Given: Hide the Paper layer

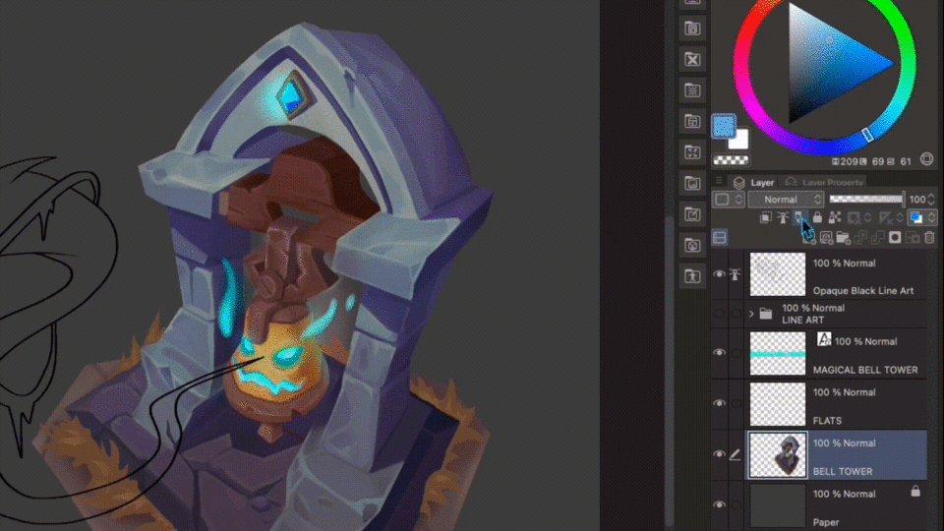Looking at the screenshot, I should point(719,504).
